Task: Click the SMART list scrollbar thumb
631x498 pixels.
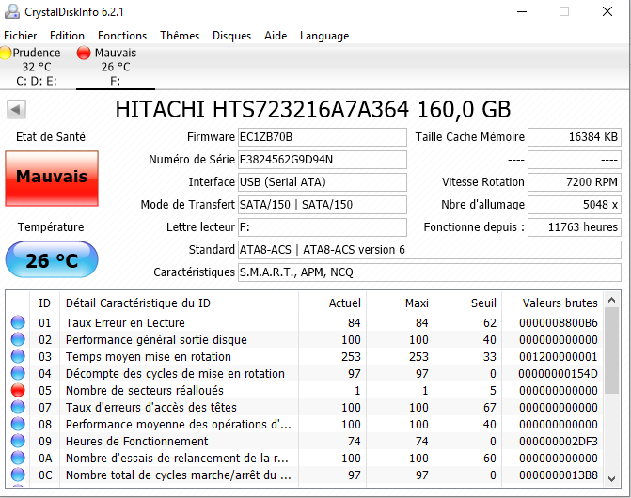Action: pyautogui.click(x=611, y=350)
